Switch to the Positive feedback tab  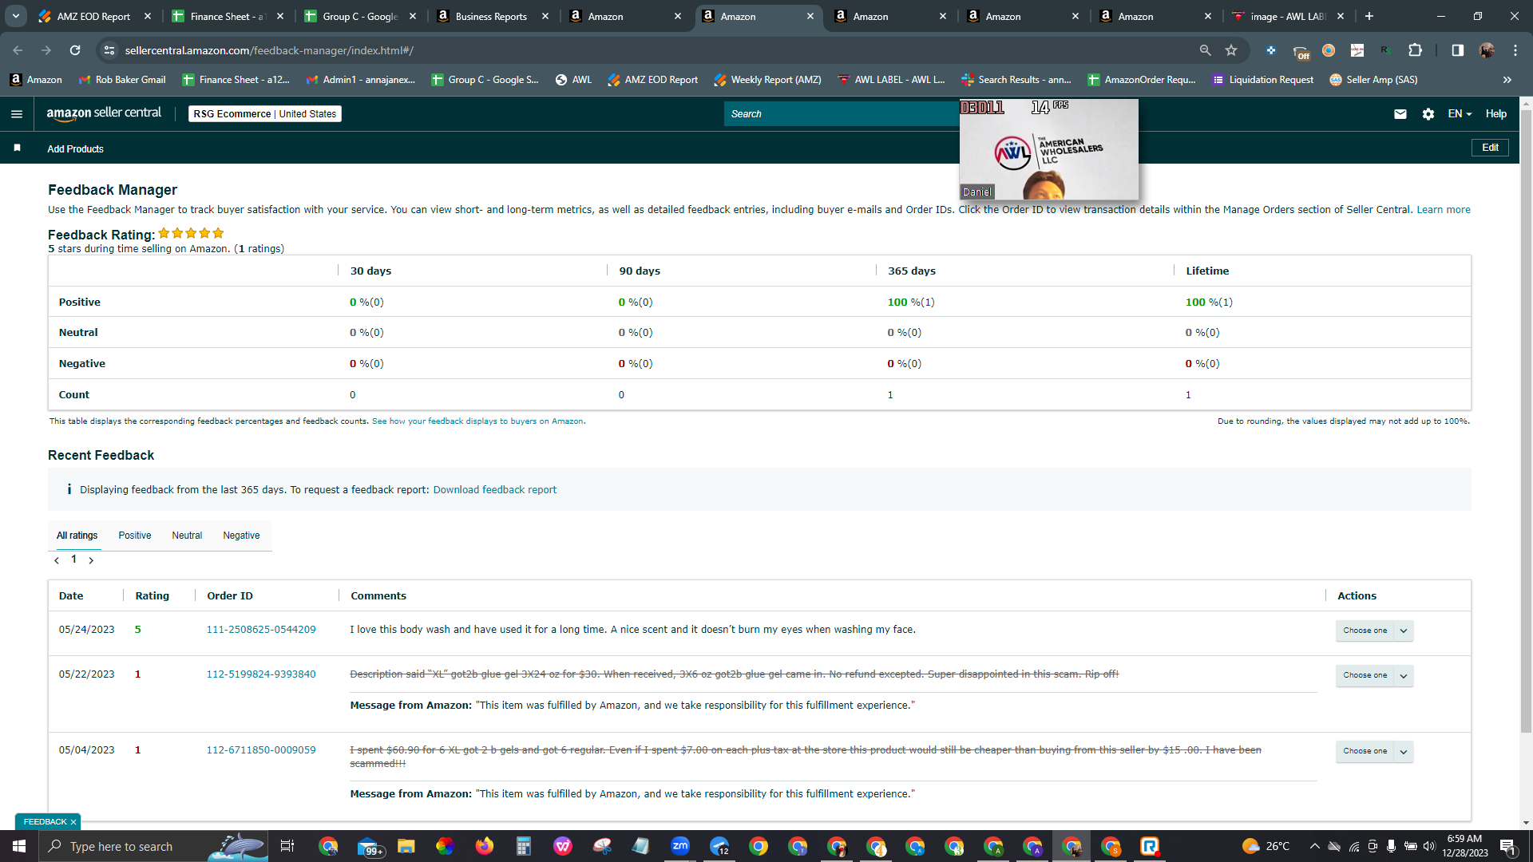coord(135,536)
